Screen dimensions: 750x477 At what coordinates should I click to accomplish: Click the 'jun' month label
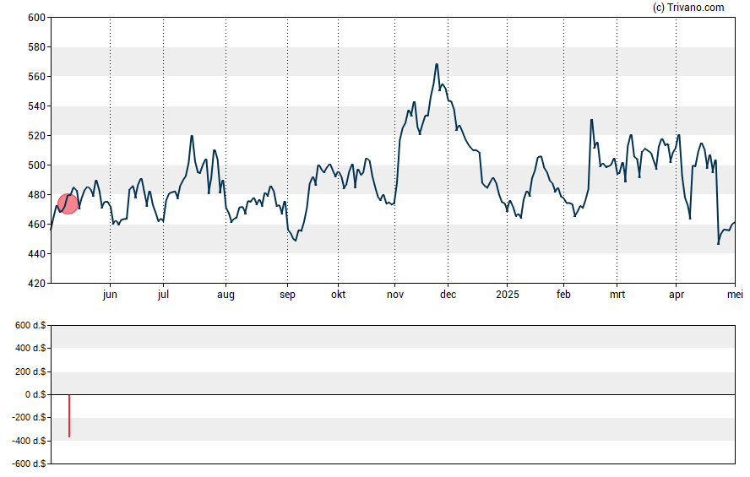coord(110,295)
